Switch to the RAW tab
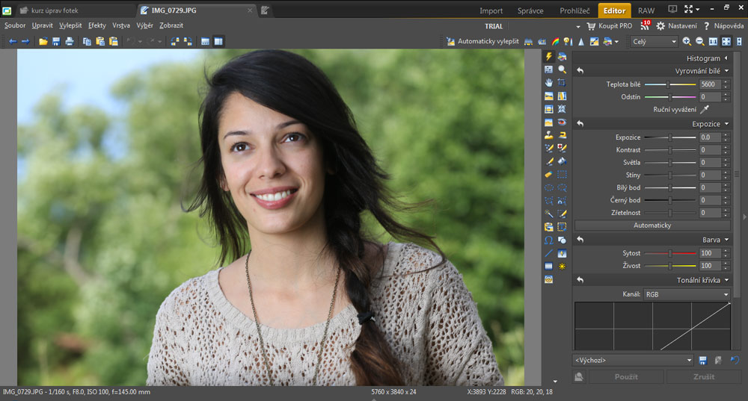Image resolution: width=748 pixels, height=401 pixels. click(x=646, y=10)
